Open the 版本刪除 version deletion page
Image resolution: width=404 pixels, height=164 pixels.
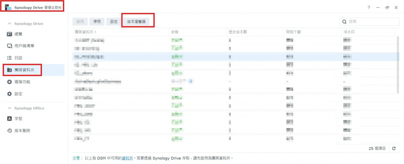[34, 131]
